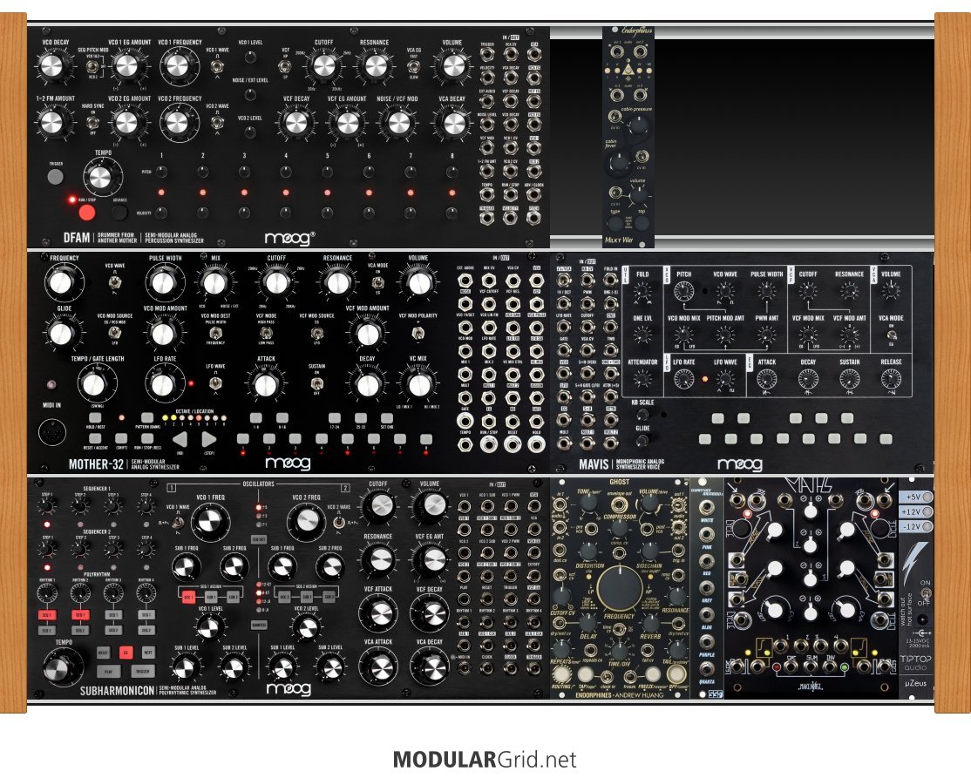This screenshot has width=971, height=778.
Task: Click the Ghost ROUTING button
Action: pos(561,673)
